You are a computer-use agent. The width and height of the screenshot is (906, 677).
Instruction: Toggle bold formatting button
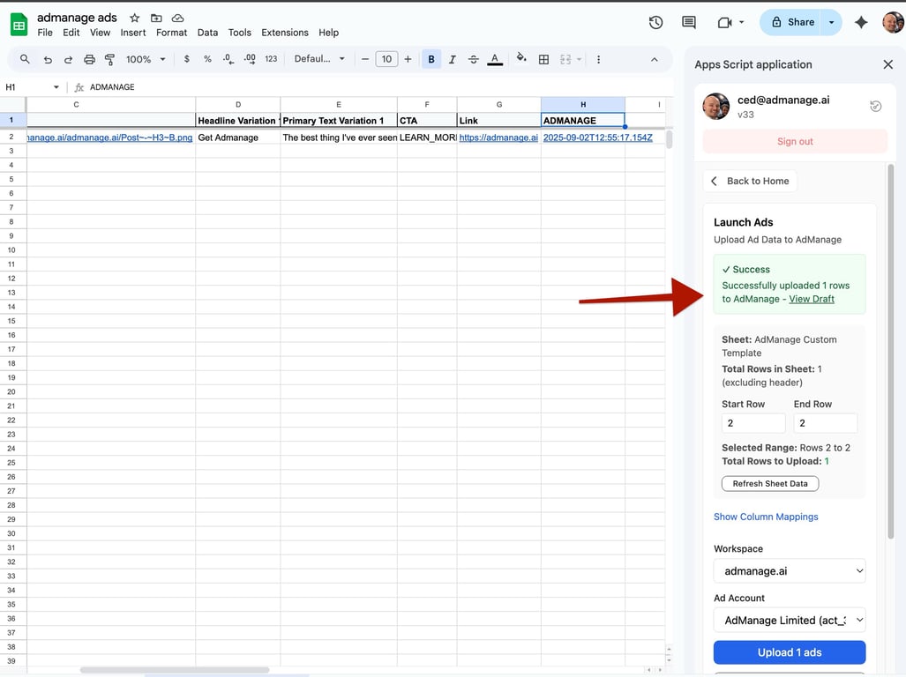431,59
